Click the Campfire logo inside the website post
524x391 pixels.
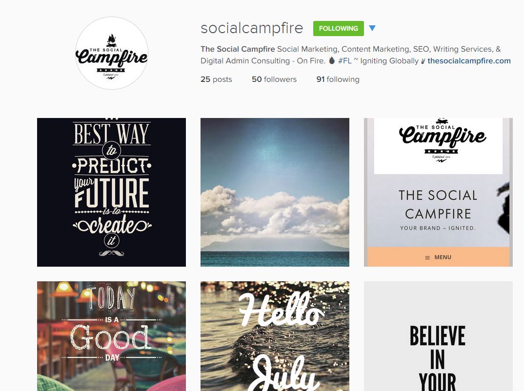click(x=442, y=140)
